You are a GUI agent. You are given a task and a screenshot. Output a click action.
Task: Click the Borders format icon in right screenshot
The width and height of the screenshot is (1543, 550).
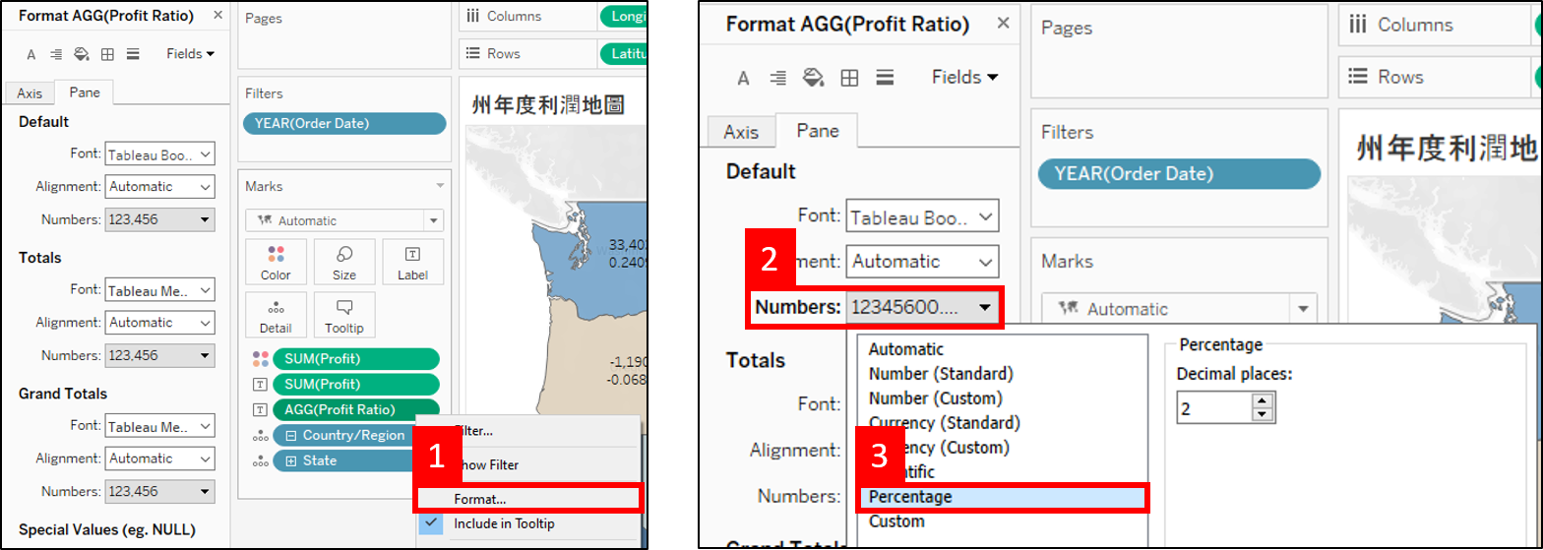click(849, 77)
